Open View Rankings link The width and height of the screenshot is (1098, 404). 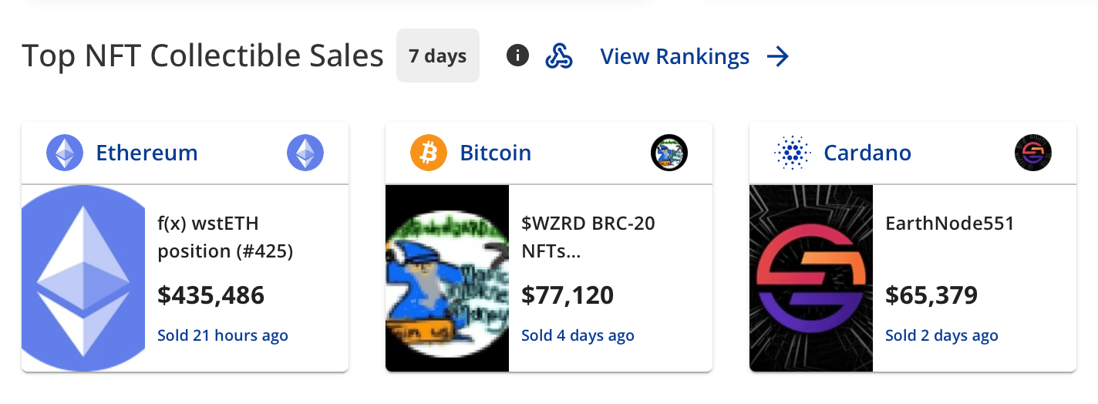click(675, 56)
